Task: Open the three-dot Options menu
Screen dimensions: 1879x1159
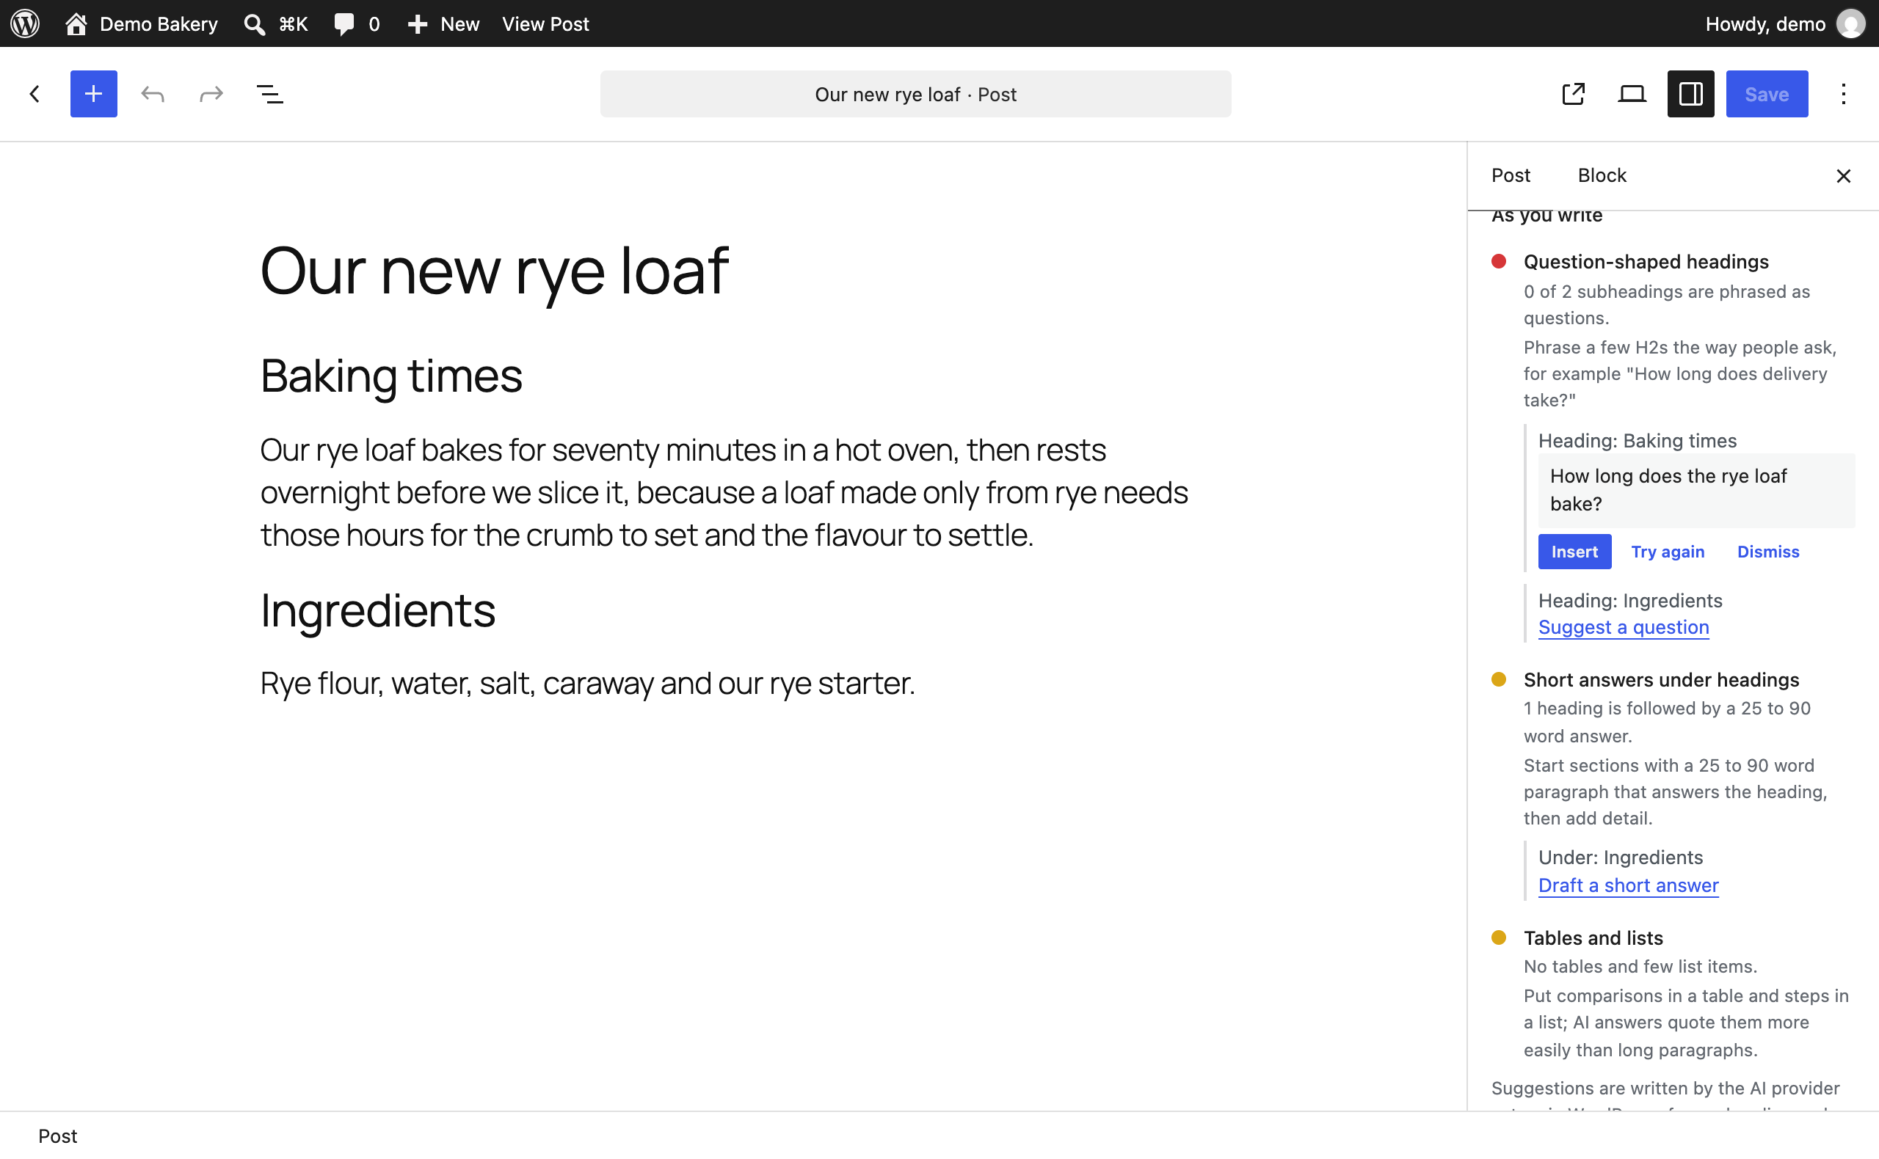Action: pos(1843,93)
